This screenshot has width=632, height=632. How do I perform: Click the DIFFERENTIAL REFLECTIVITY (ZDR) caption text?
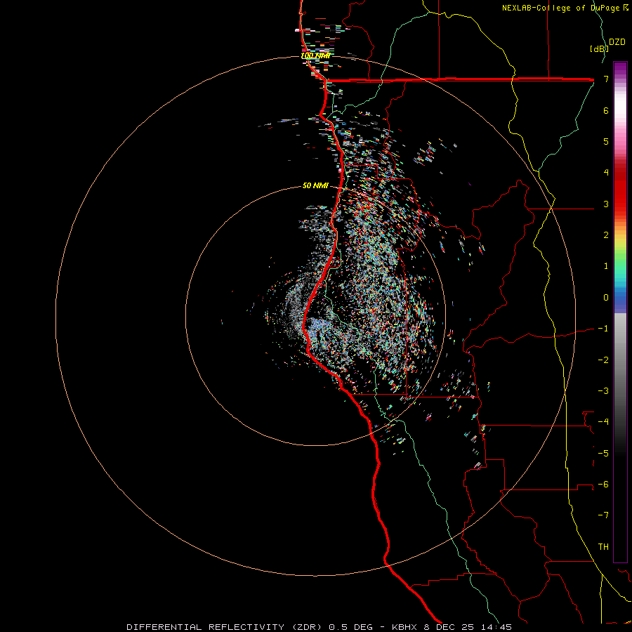click(224, 627)
